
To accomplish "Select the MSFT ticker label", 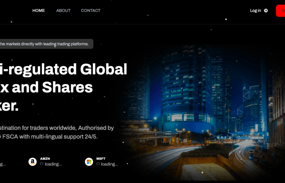I will pos(101,159).
